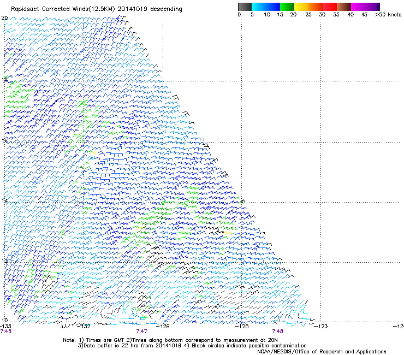Image resolution: width=404 pixels, height=355 pixels.
Task: Click the longitude label '-129'
Action: pos(163,327)
